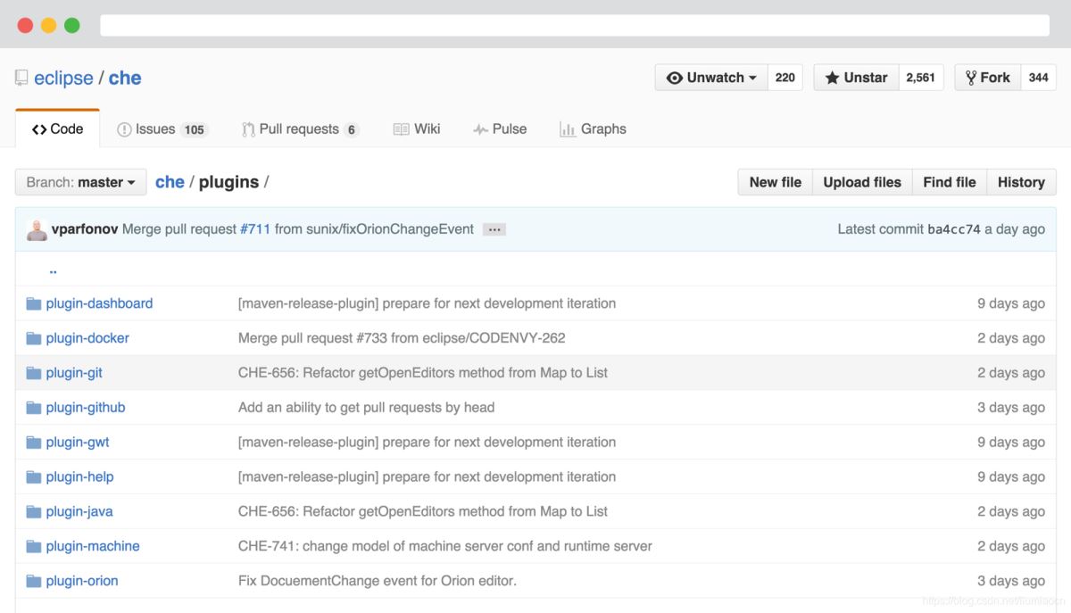Screen dimensions: 1071x613
Task: Open the Branch: master selector
Action: (x=80, y=182)
